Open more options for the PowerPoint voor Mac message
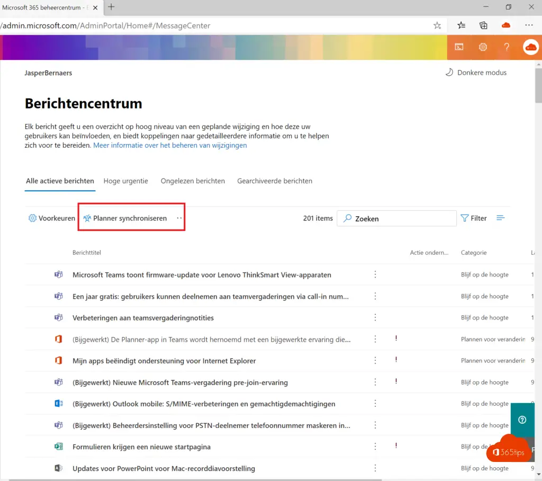Image resolution: width=542 pixels, height=481 pixels. coord(375,468)
